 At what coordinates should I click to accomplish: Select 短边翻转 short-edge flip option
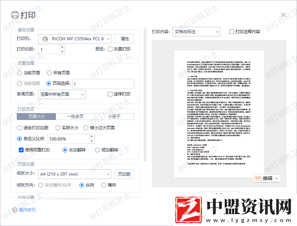[x=98, y=150]
